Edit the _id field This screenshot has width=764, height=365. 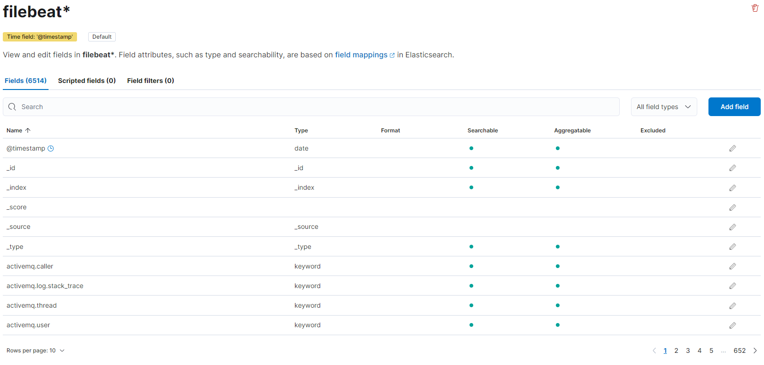click(733, 168)
